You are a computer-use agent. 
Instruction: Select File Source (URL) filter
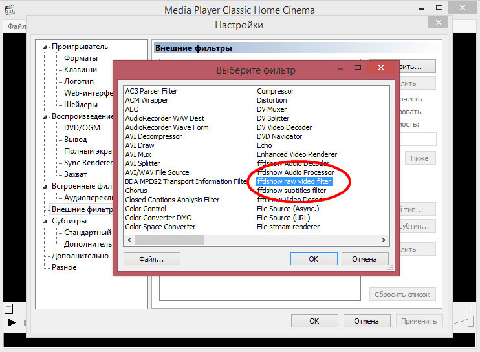(283, 218)
